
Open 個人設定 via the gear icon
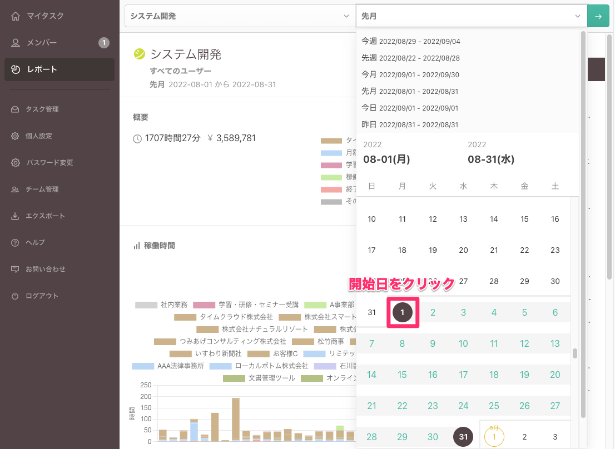pos(16,136)
